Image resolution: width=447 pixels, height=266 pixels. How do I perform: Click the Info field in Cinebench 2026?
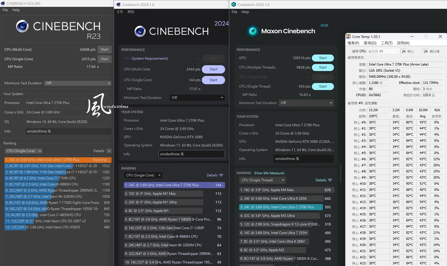304,159
